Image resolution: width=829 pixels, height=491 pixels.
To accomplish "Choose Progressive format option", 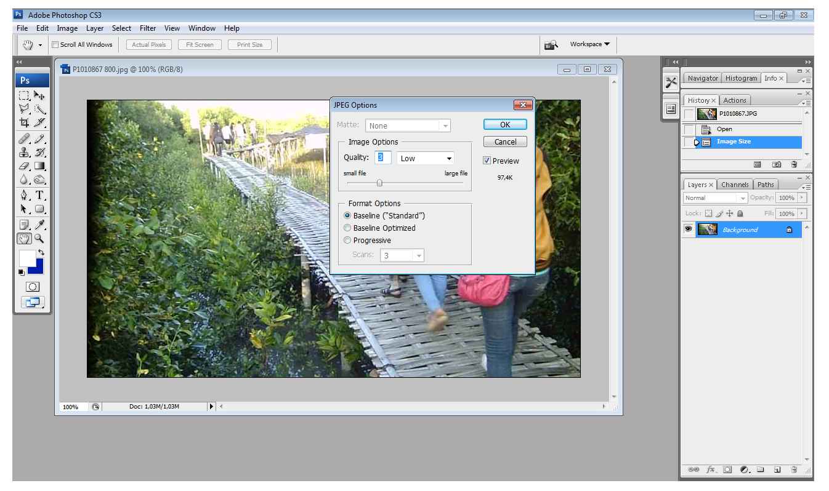I will point(347,240).
